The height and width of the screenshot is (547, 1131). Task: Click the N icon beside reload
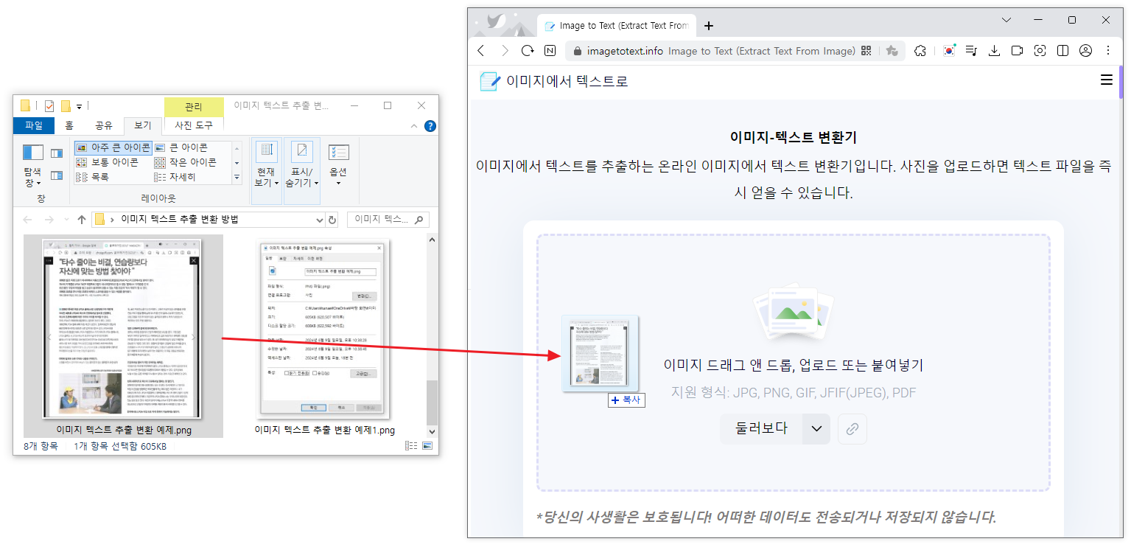[550, 51]
